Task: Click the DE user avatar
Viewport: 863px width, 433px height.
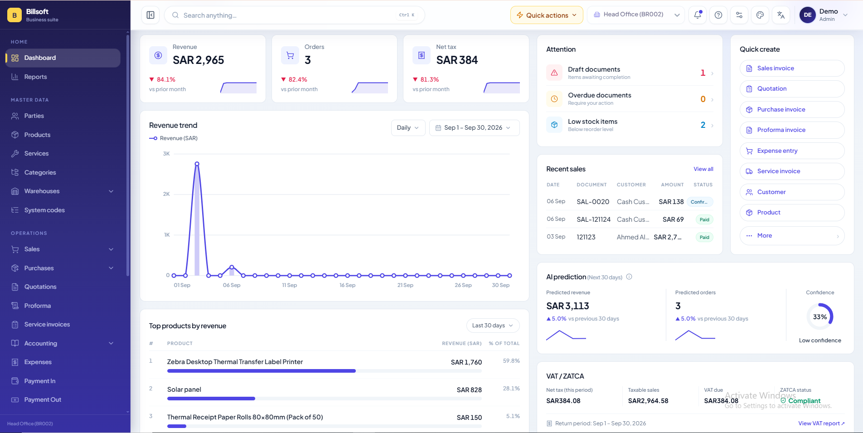Action: pos(808,15)
